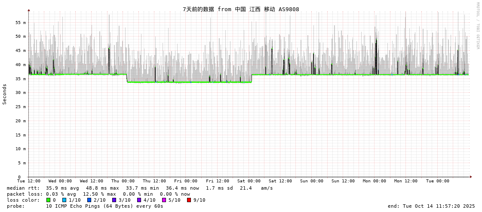
Task: Select the Sat 00:00 time axis label
Action: click(x=249, y=181)
